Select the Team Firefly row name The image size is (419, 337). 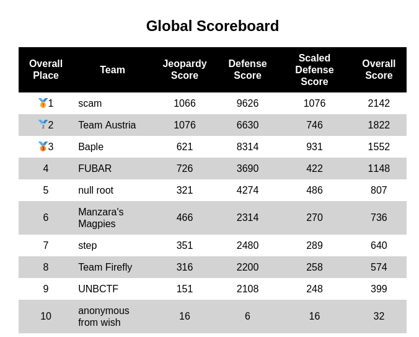point(105,267)
